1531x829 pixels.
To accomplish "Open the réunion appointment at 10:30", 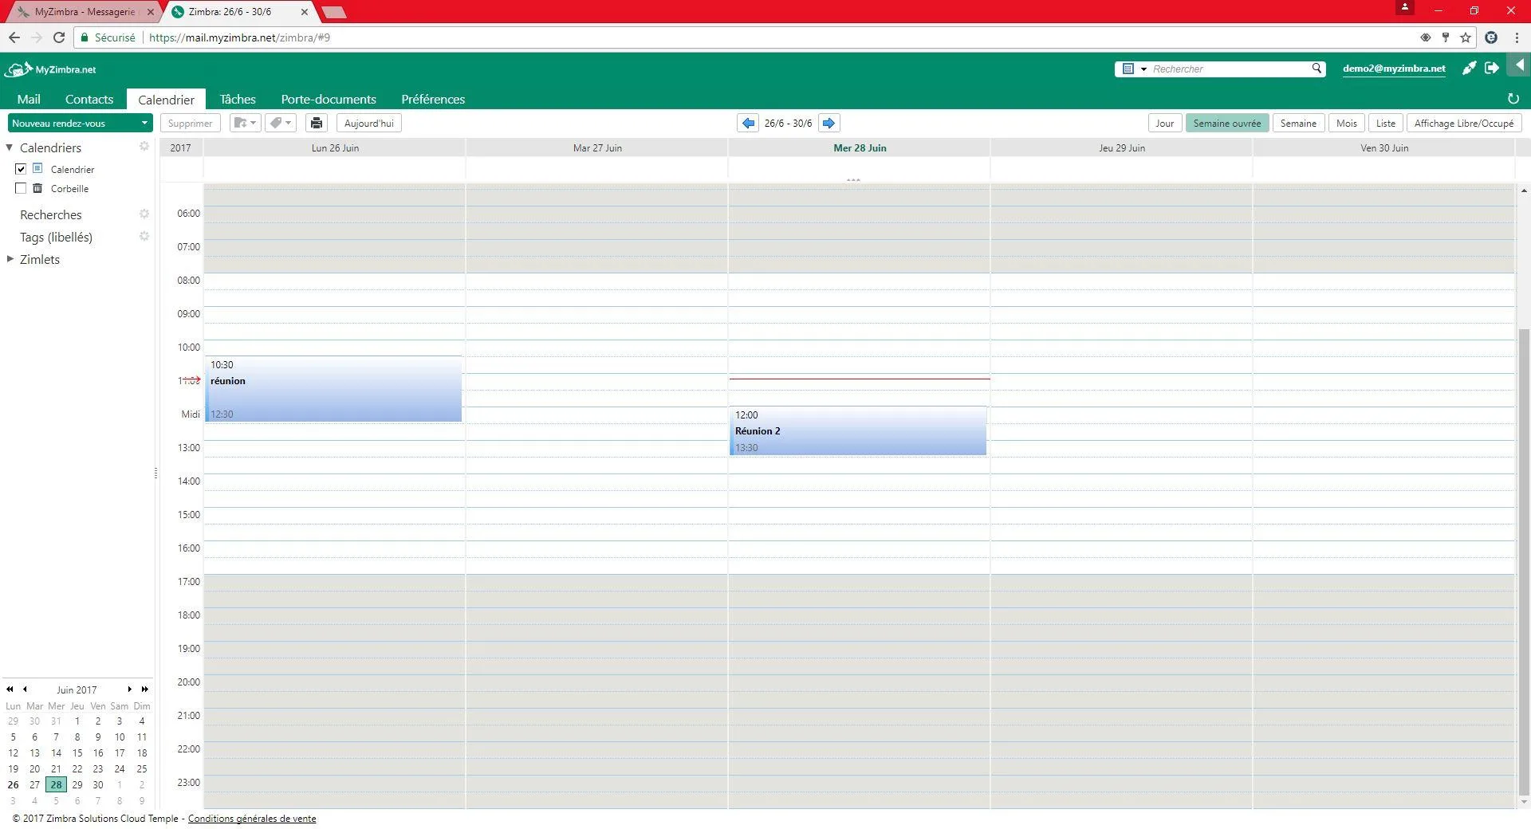I will tap(334, 389).
